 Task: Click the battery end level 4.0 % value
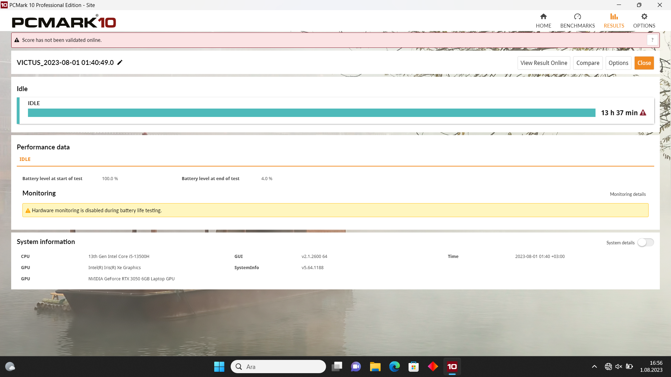[x=267, y=178]
